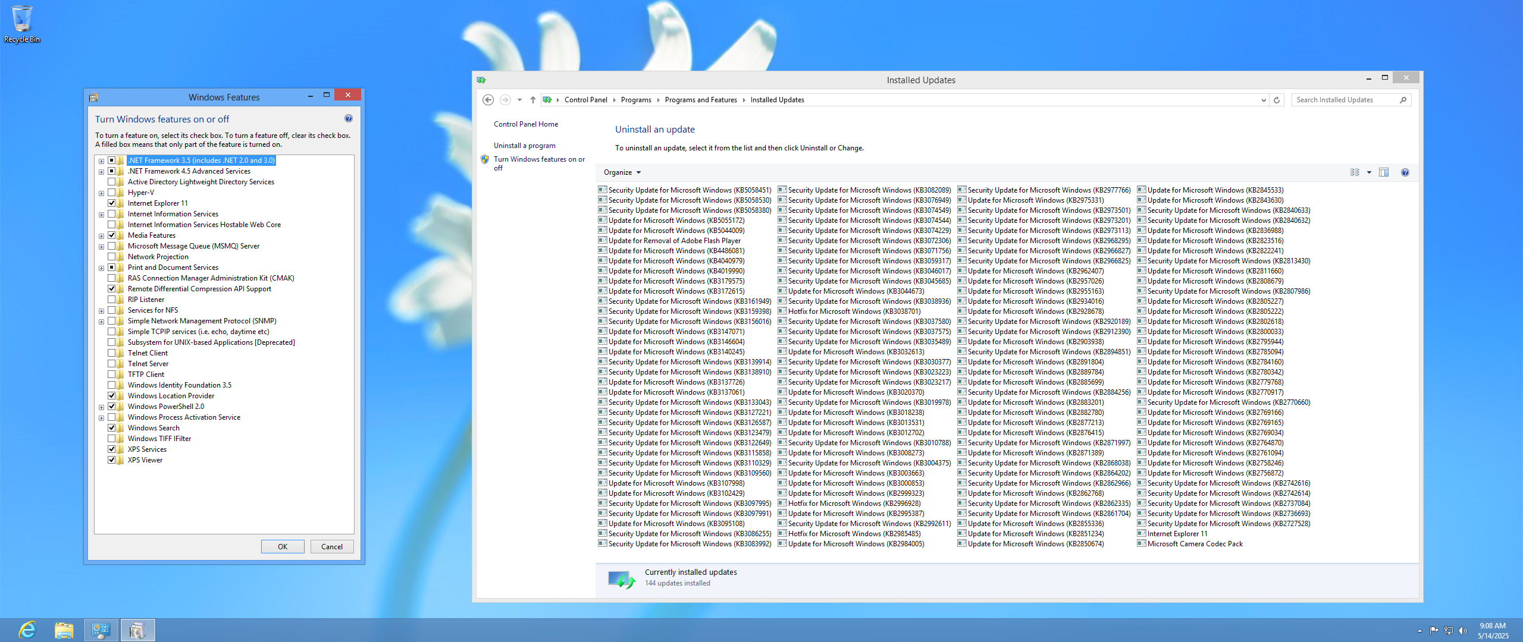Click the icon beside Microsoft Camera Codec Pack
Screen dimensions: 1523x642
tap(1142, 544)
